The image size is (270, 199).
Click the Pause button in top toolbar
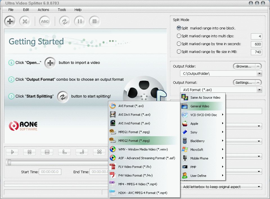point(80,21)
